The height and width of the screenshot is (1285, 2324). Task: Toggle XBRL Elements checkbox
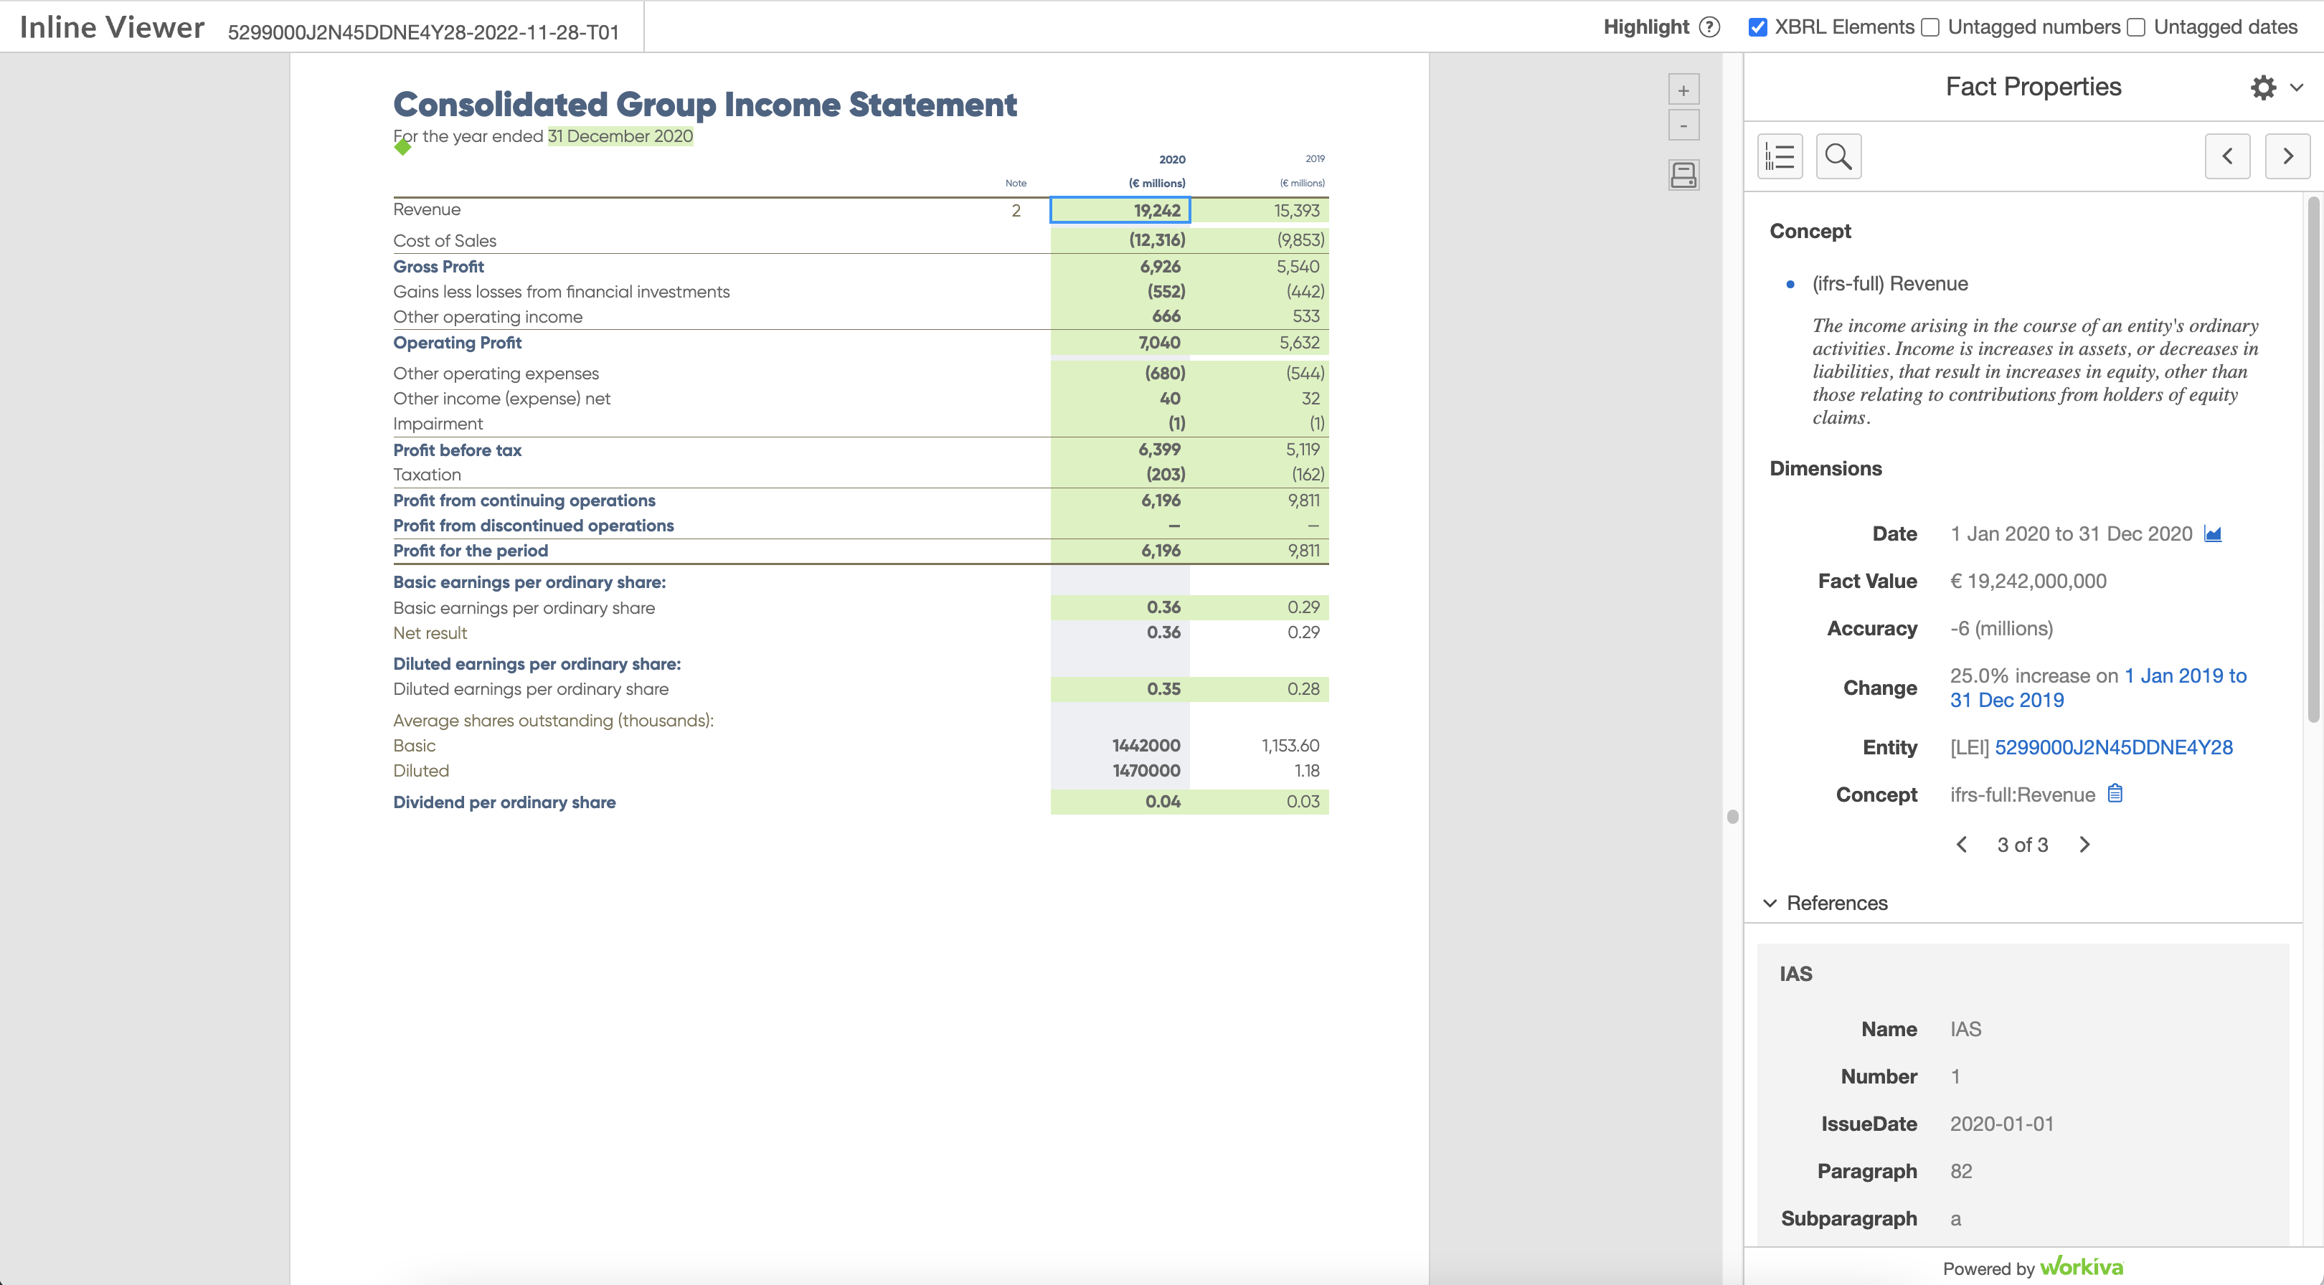click(x=1757, y=27)
